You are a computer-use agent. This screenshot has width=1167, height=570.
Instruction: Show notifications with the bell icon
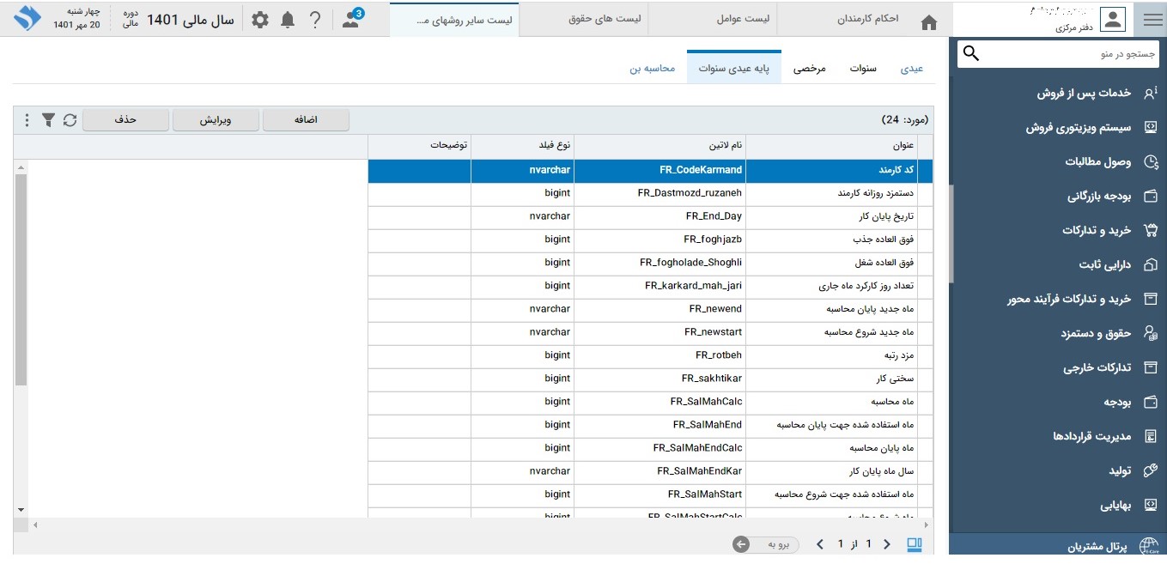point(288,20)
